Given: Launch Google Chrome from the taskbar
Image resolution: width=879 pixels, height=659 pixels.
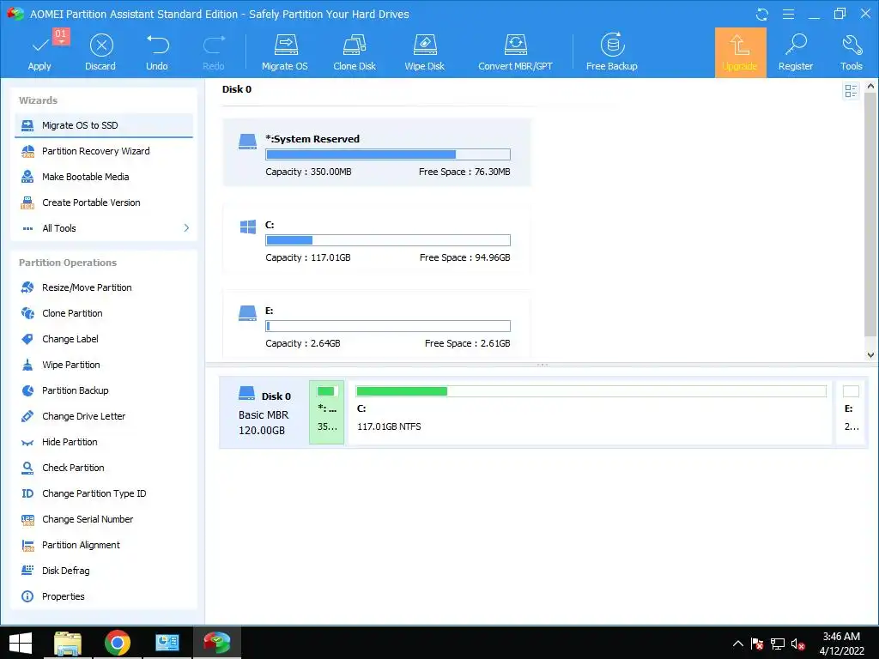Looking at the screenshot, I should point(118,643).
